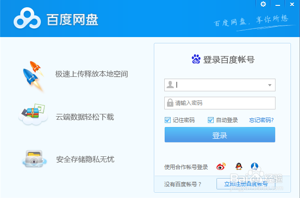Open the 忘记密码? link

click(261, 120)
